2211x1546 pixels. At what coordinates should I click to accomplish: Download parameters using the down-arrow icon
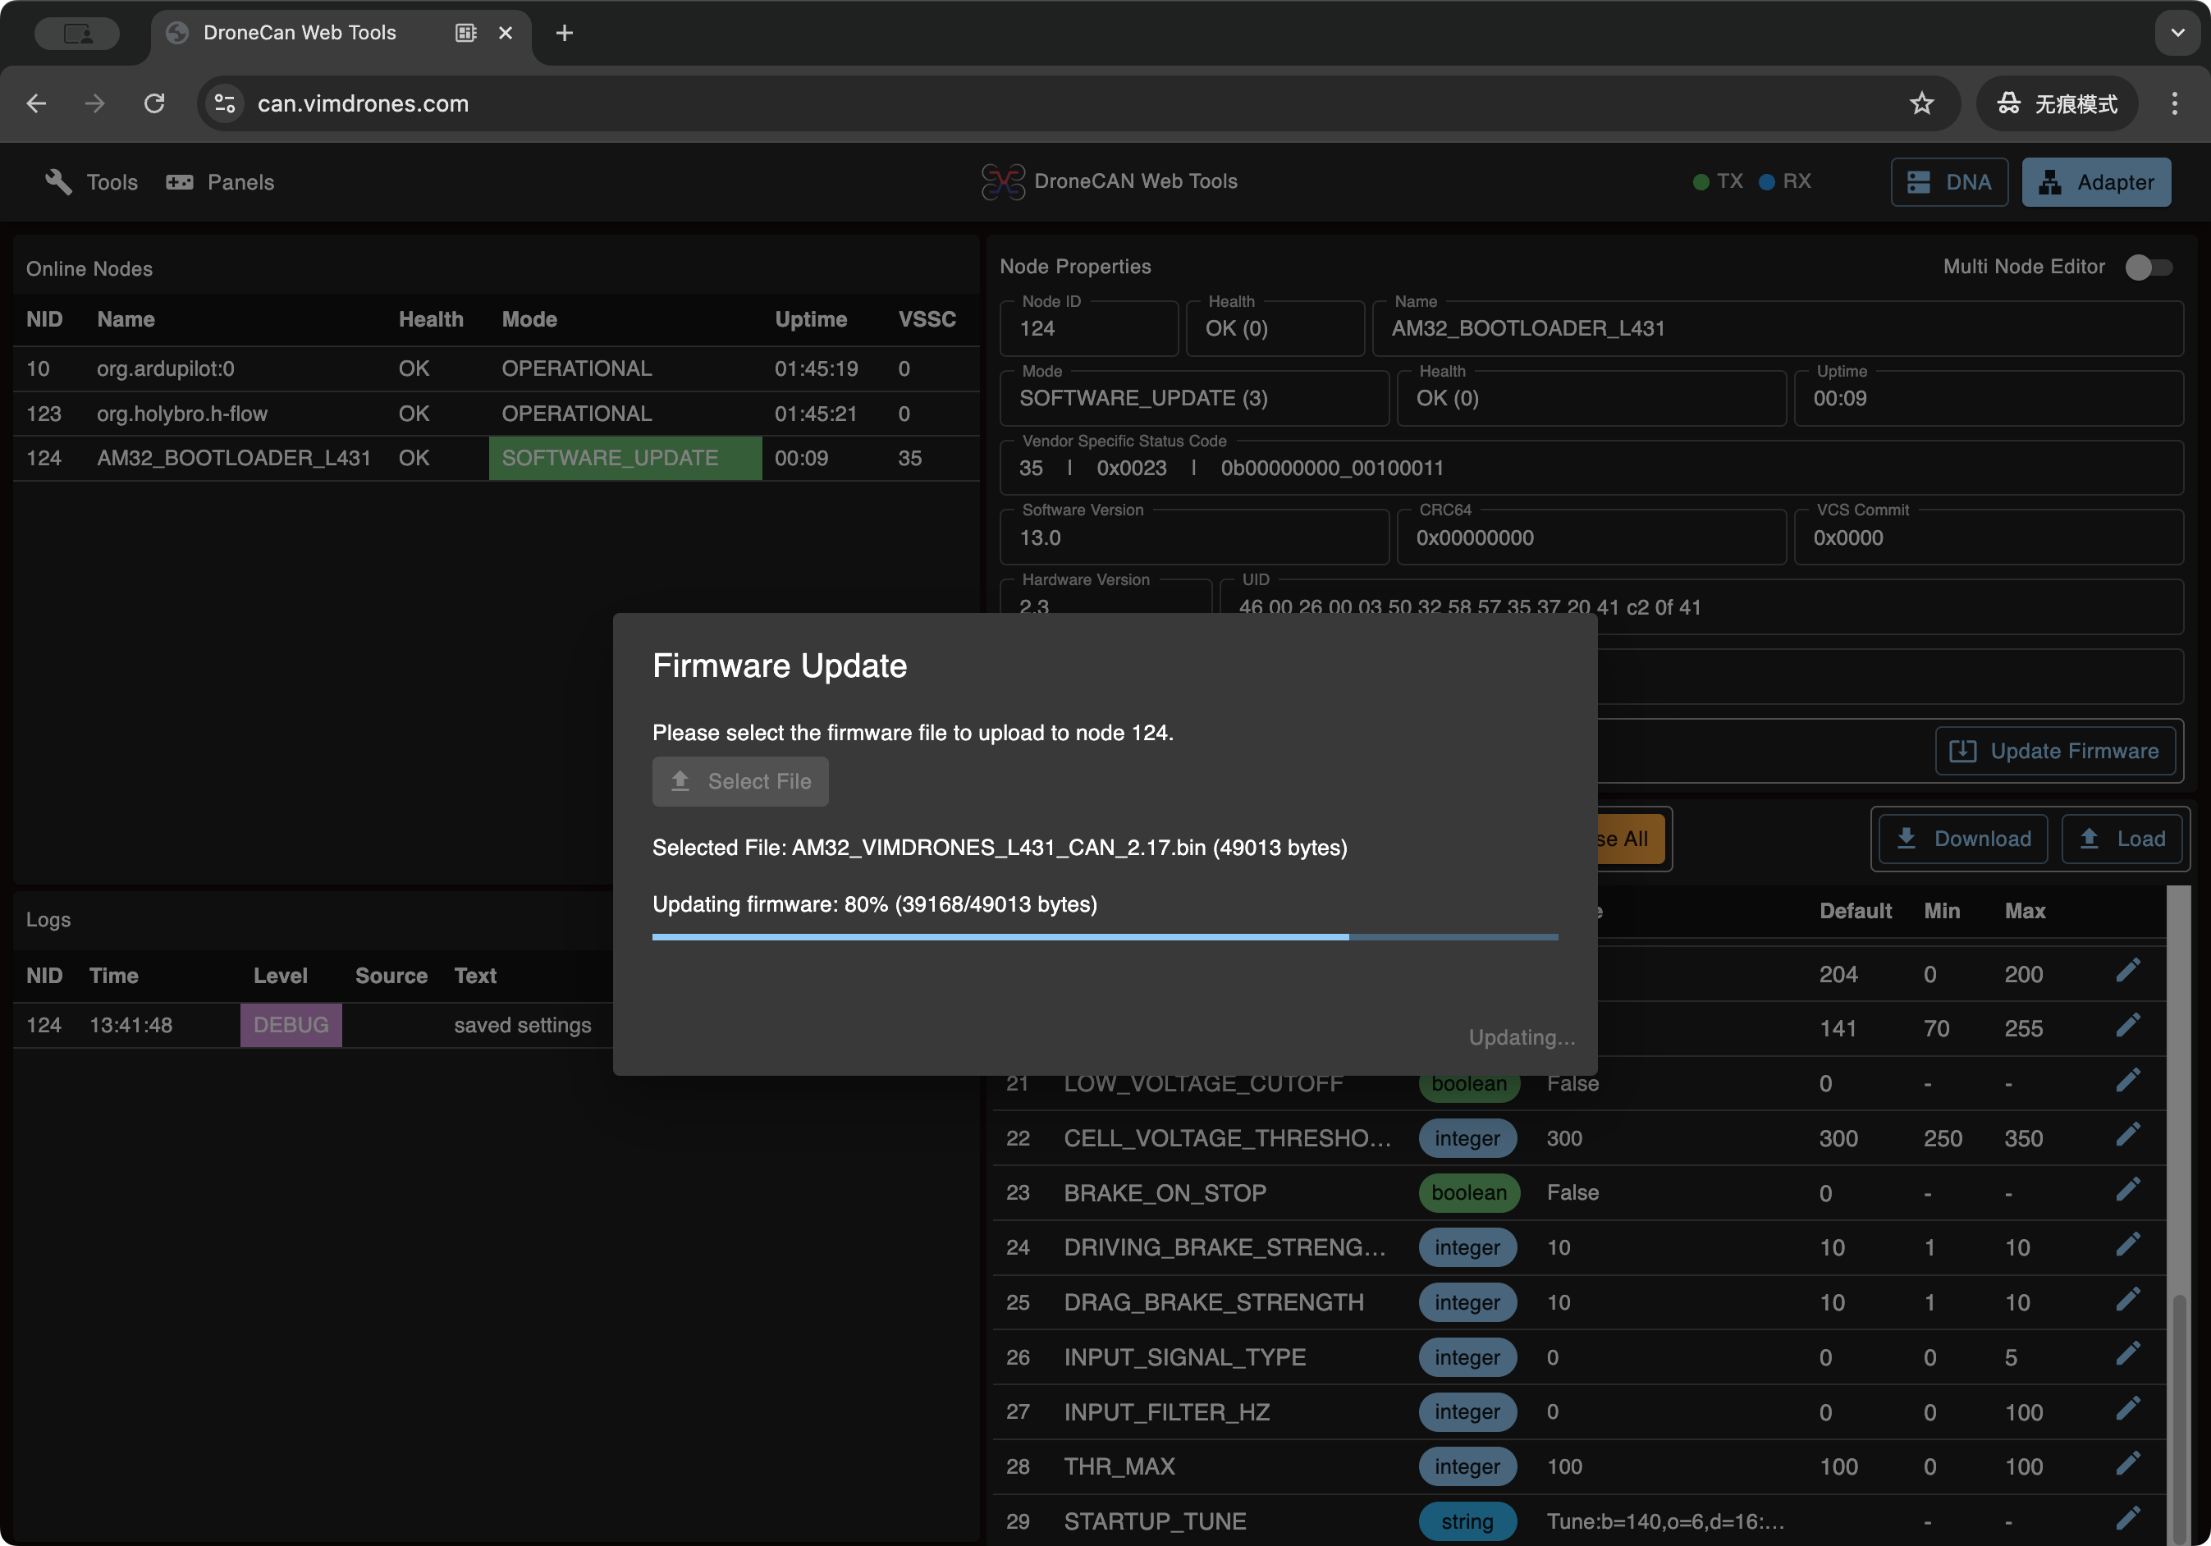1961,839
